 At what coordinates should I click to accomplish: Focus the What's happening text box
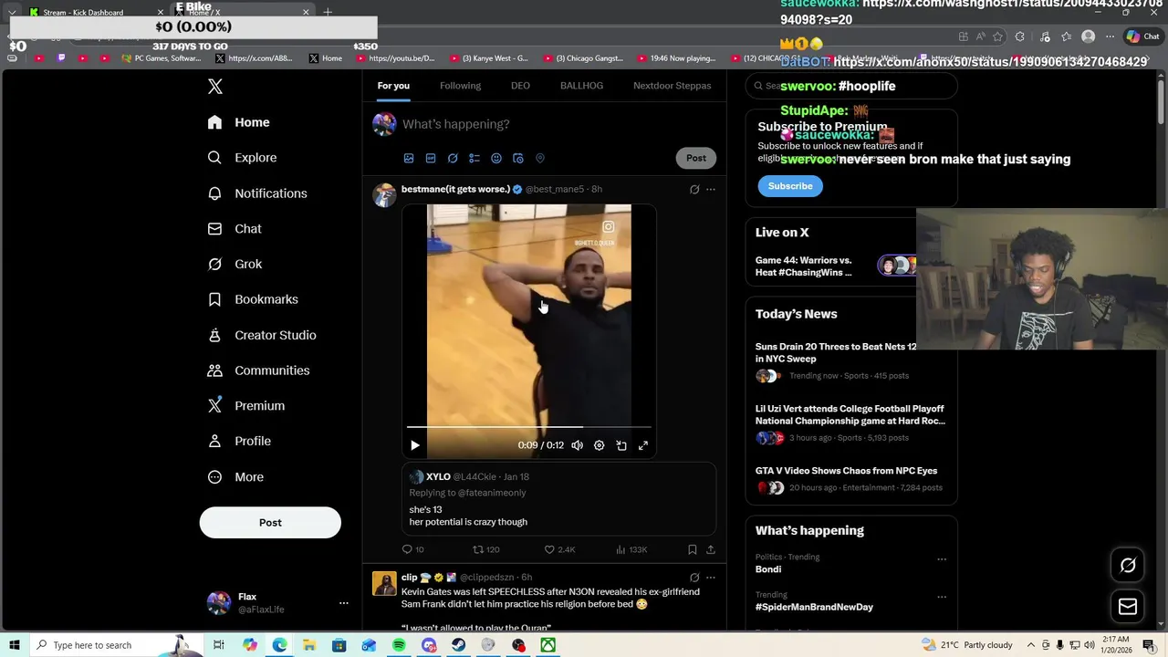pos(558,124)
